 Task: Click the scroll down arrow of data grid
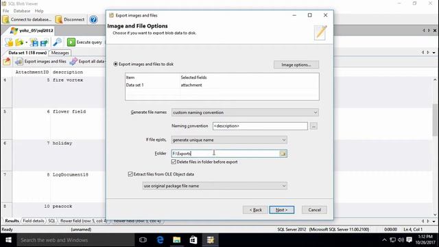(435, 215)
